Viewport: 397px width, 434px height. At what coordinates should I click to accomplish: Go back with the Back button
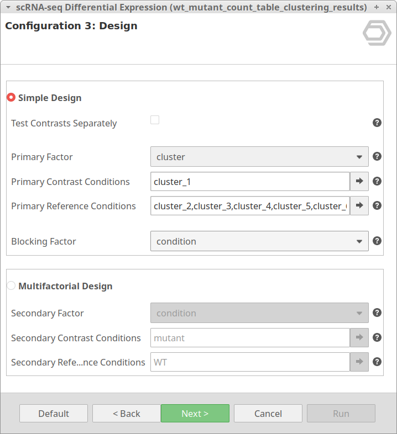click(x=126, y=414)
